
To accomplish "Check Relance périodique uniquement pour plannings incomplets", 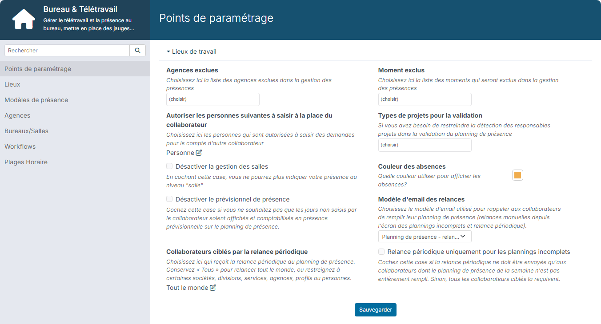I will click(x=381, y=252).
